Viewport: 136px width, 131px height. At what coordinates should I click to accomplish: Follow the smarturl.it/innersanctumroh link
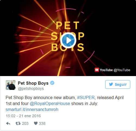(32, 110)
